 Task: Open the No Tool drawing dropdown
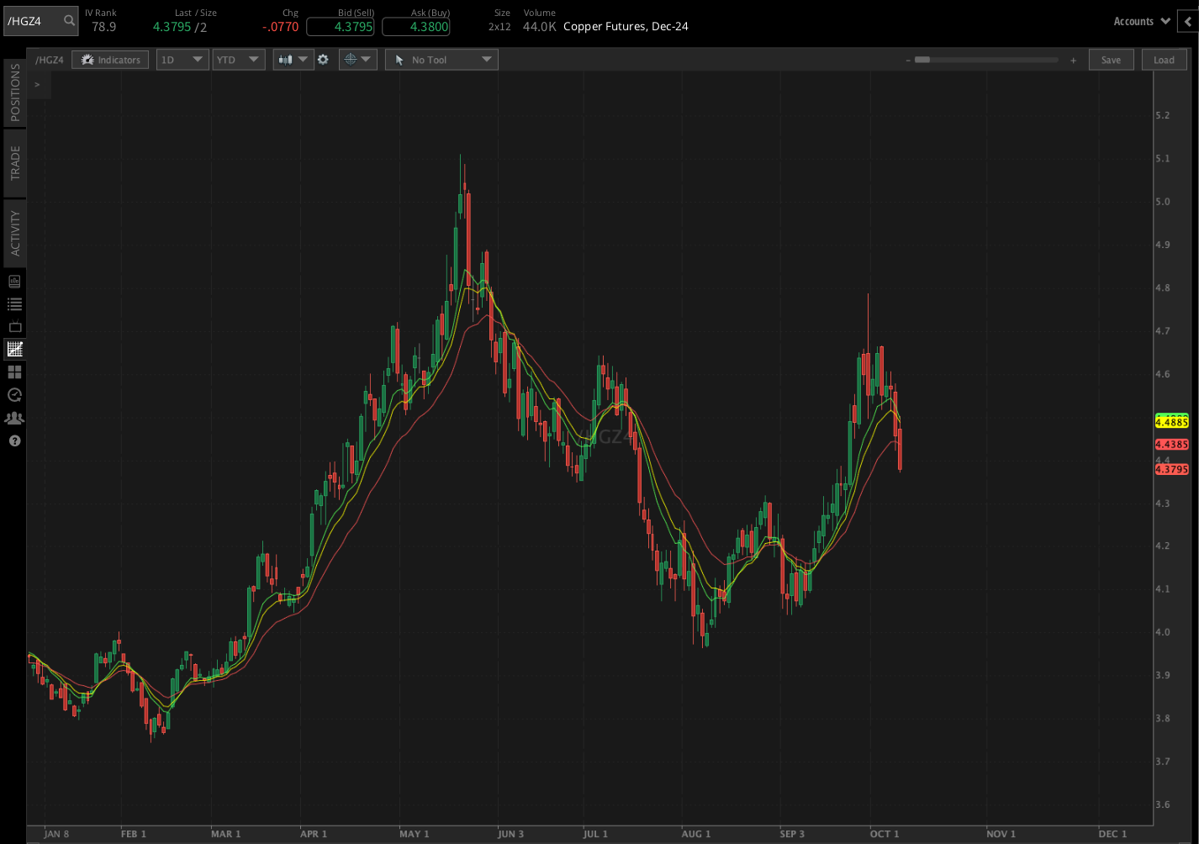pyautogui.click(x=441, y=60)
